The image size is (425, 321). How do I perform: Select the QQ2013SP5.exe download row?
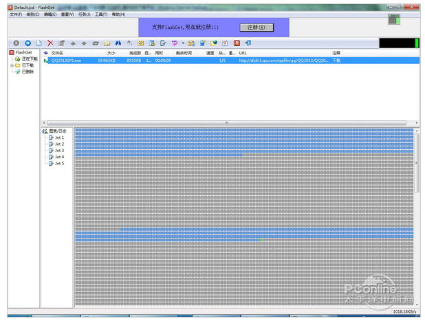tap(206, 60)
